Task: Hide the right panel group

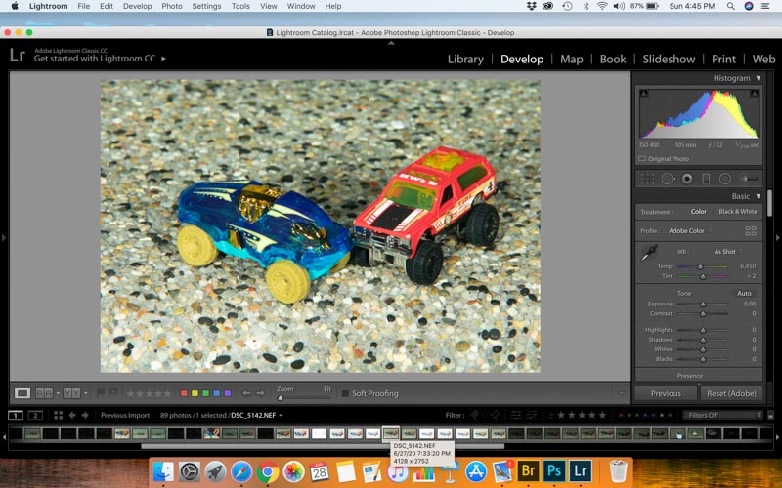Action: (778, 237)
